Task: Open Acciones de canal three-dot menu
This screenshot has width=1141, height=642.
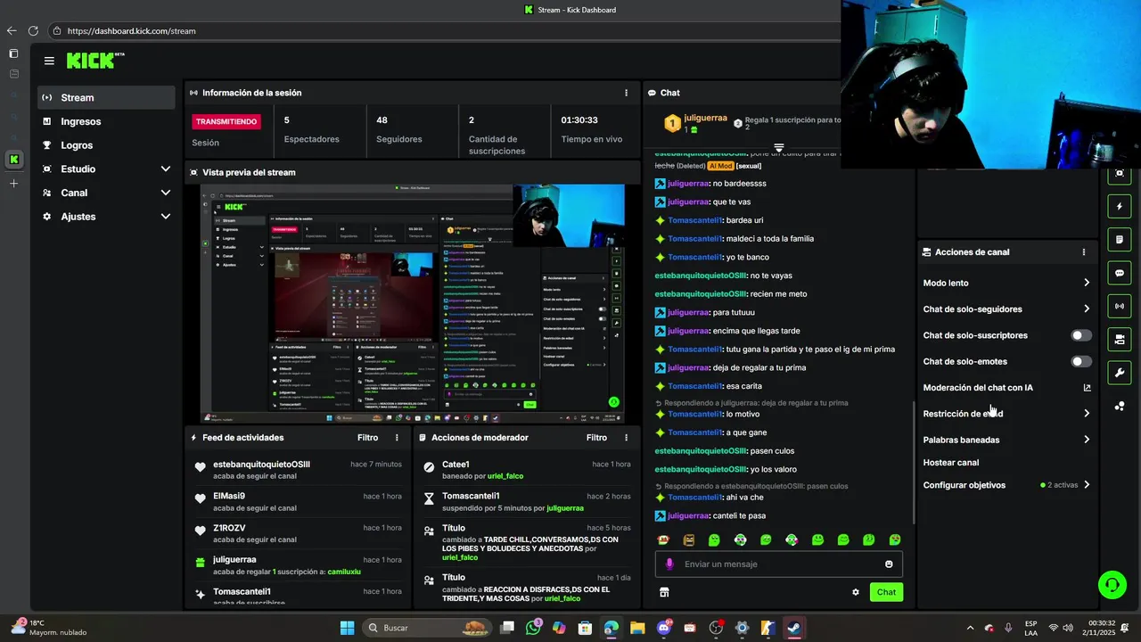Action: (1084, 252)
